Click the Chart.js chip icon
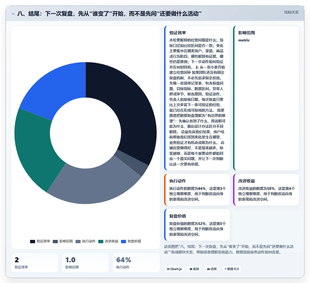The image size is (310, 283). tap(168, 269)
